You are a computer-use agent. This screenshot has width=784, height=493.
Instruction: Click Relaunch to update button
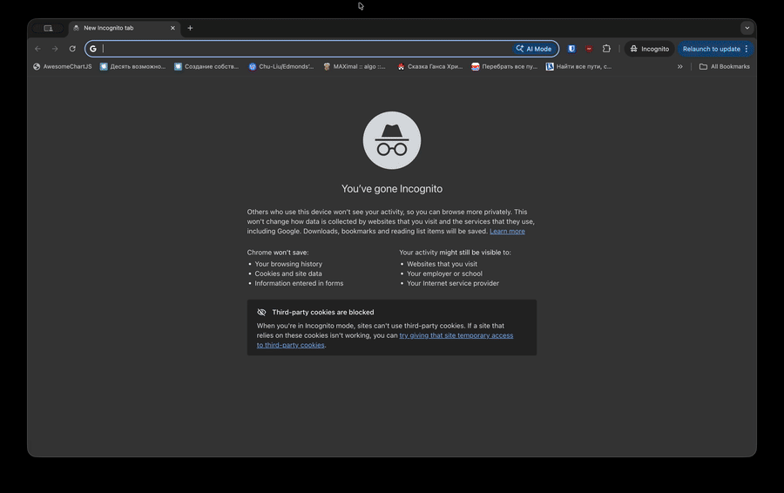coord(712,49)
